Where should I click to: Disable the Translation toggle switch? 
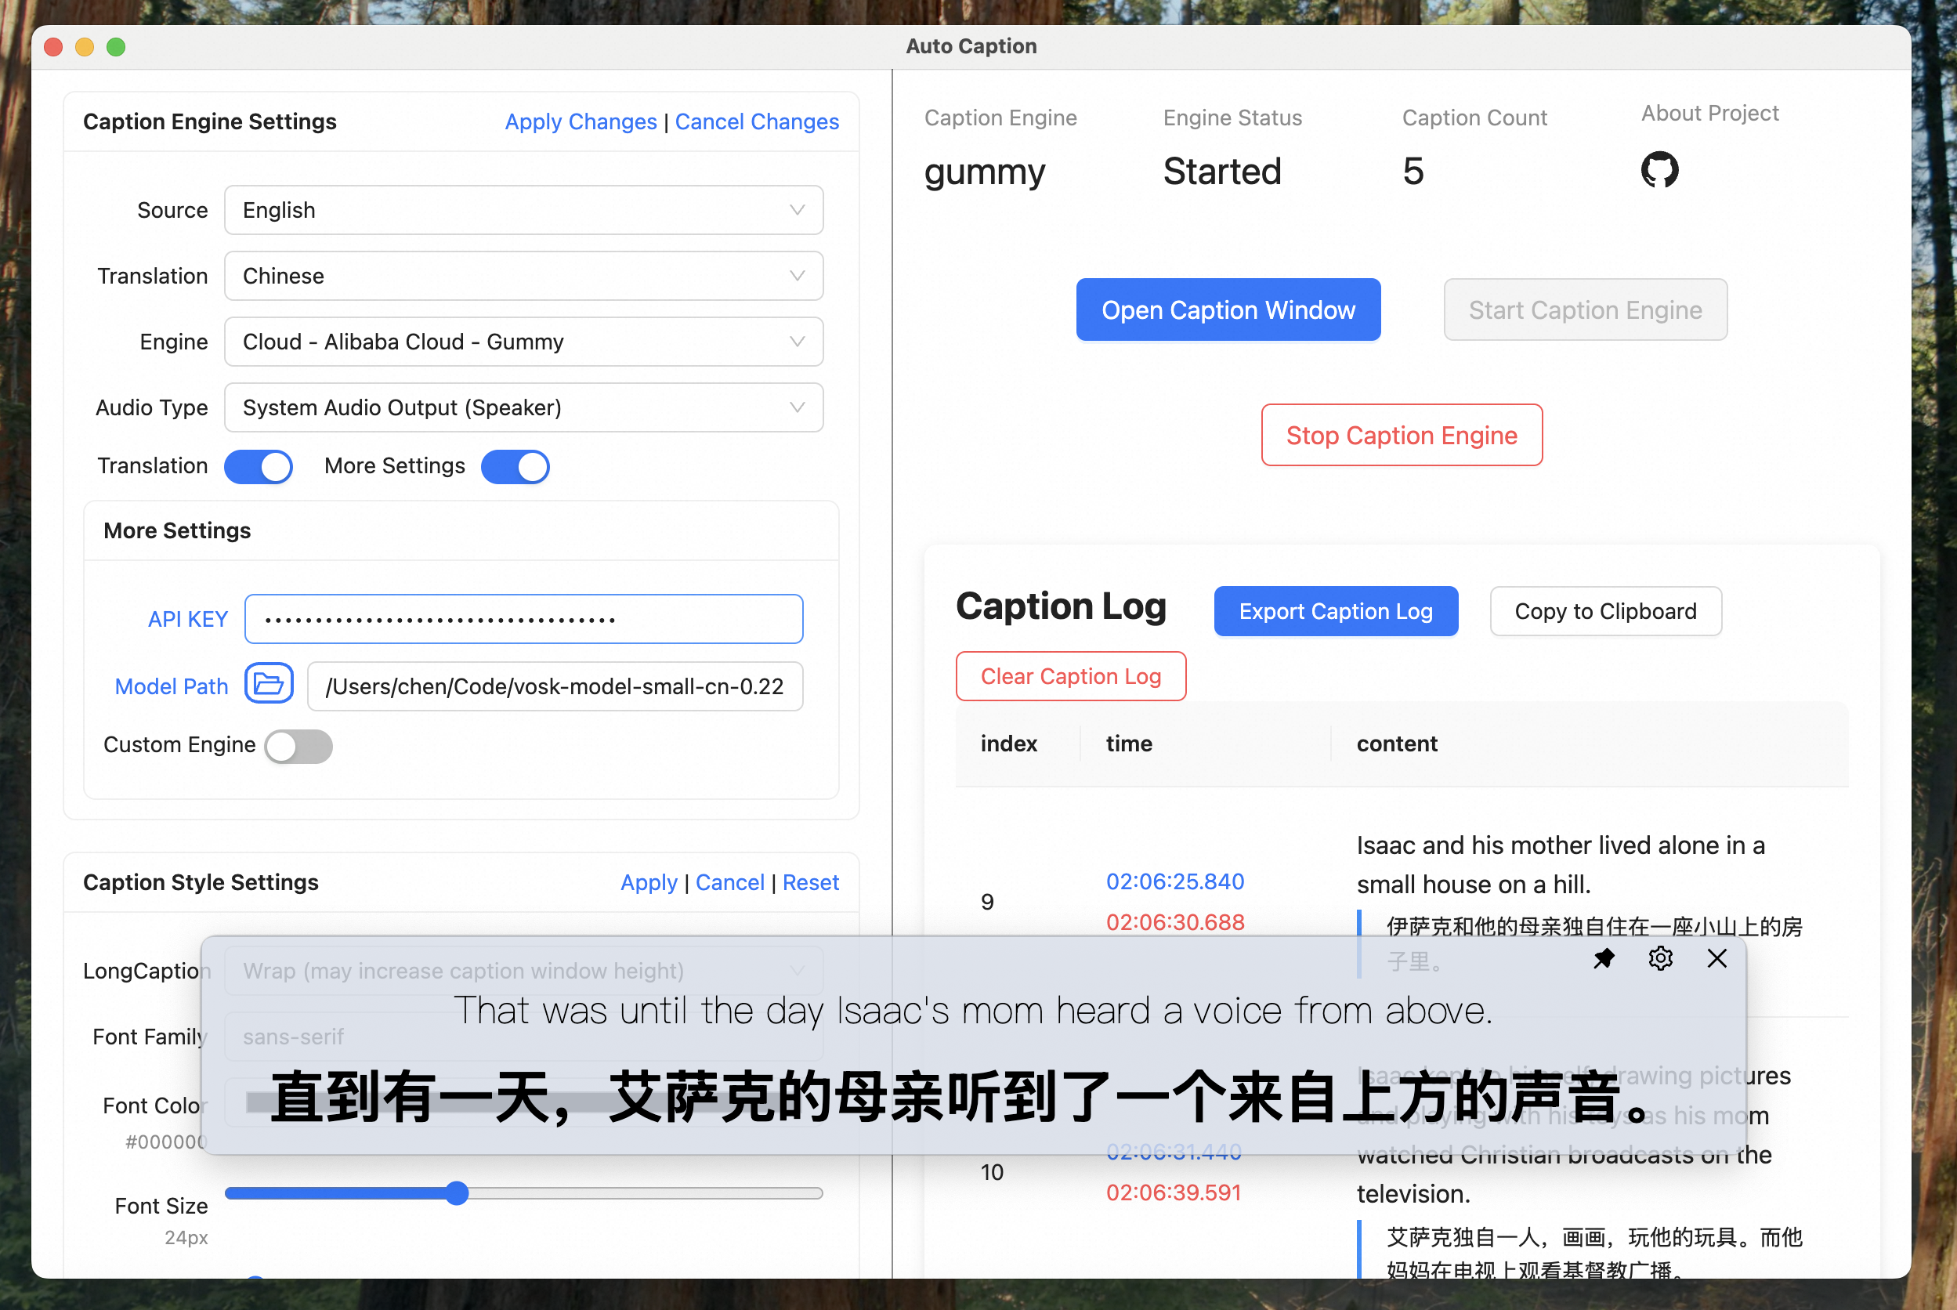pyautogui.click(x=258, y=466)
